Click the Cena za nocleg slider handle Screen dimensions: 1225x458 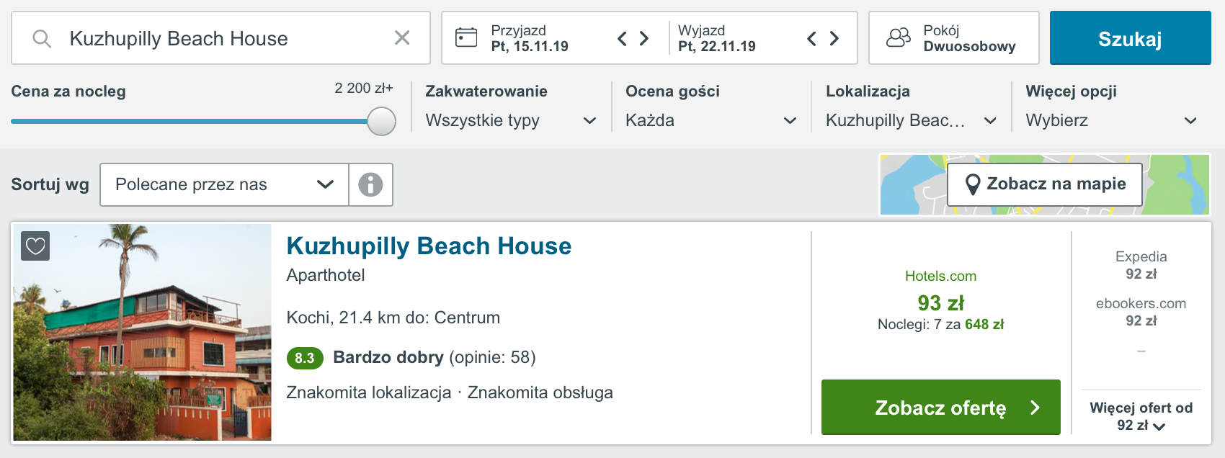coord(381,121)
